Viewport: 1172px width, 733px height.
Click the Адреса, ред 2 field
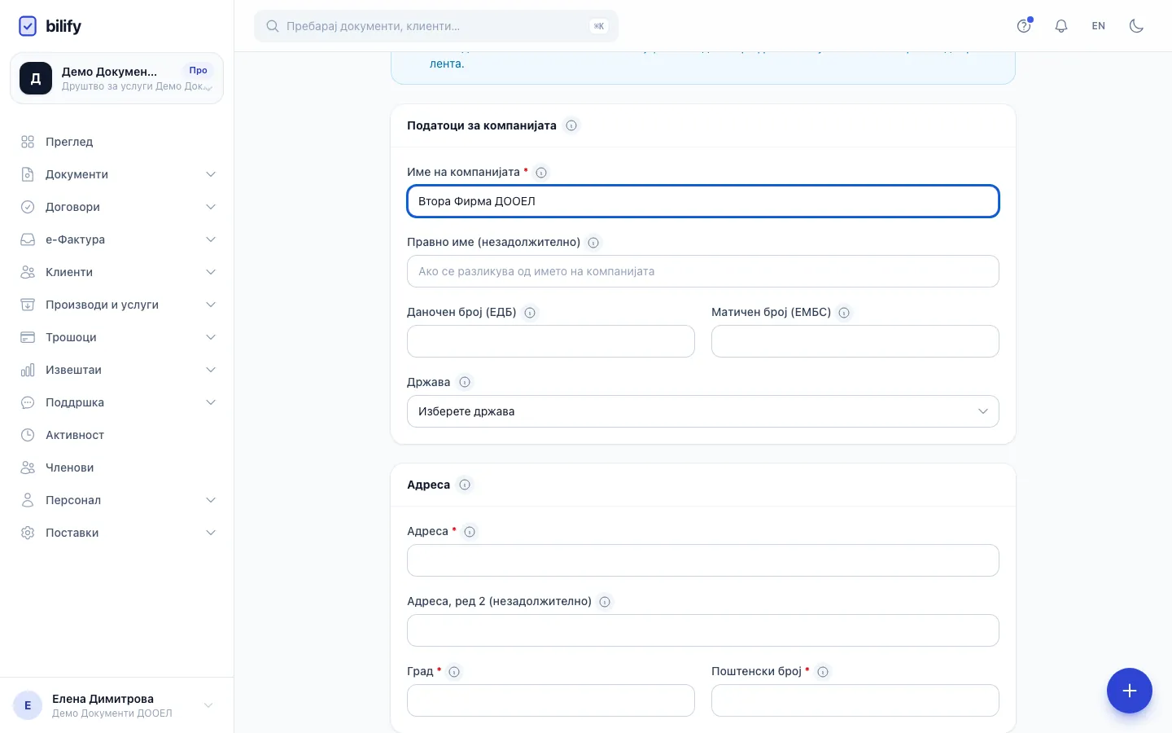pos(703,630)
